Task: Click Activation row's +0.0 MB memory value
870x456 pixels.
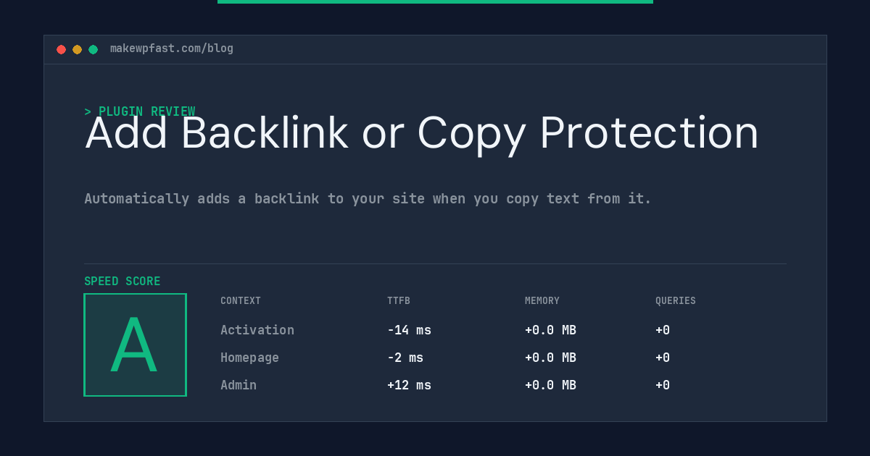Action: pyautogui.click(x=550, y=330)
